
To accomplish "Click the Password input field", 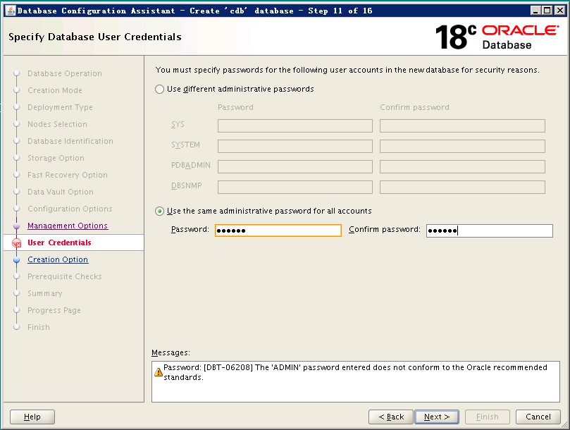I will pos(278,231).
